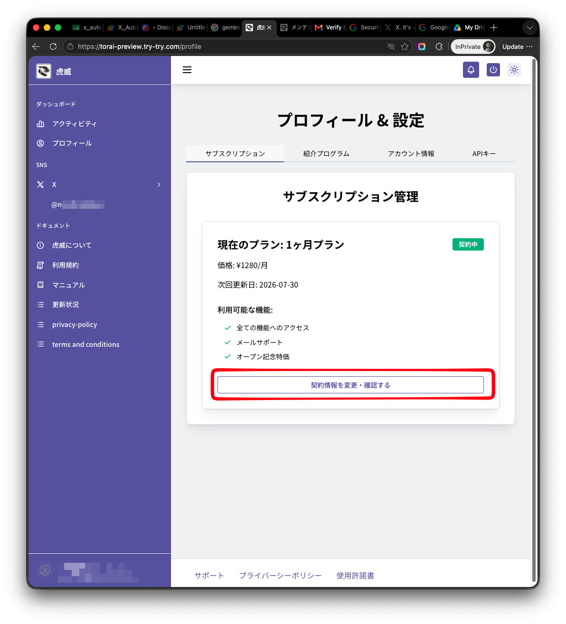Viewport: 566px width, 624px height.
Task: Switch to the 紹介プログラム tab
Action: click(326, 154)
